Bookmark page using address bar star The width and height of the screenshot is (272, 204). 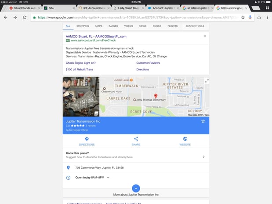[x=242, y=17]
